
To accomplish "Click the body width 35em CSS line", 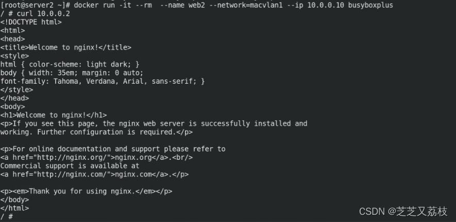I will pyautogui.click(x=72, y=72).
